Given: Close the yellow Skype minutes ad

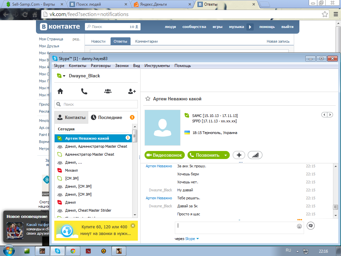Looking at the screenshot, I should tap(133, 226).
